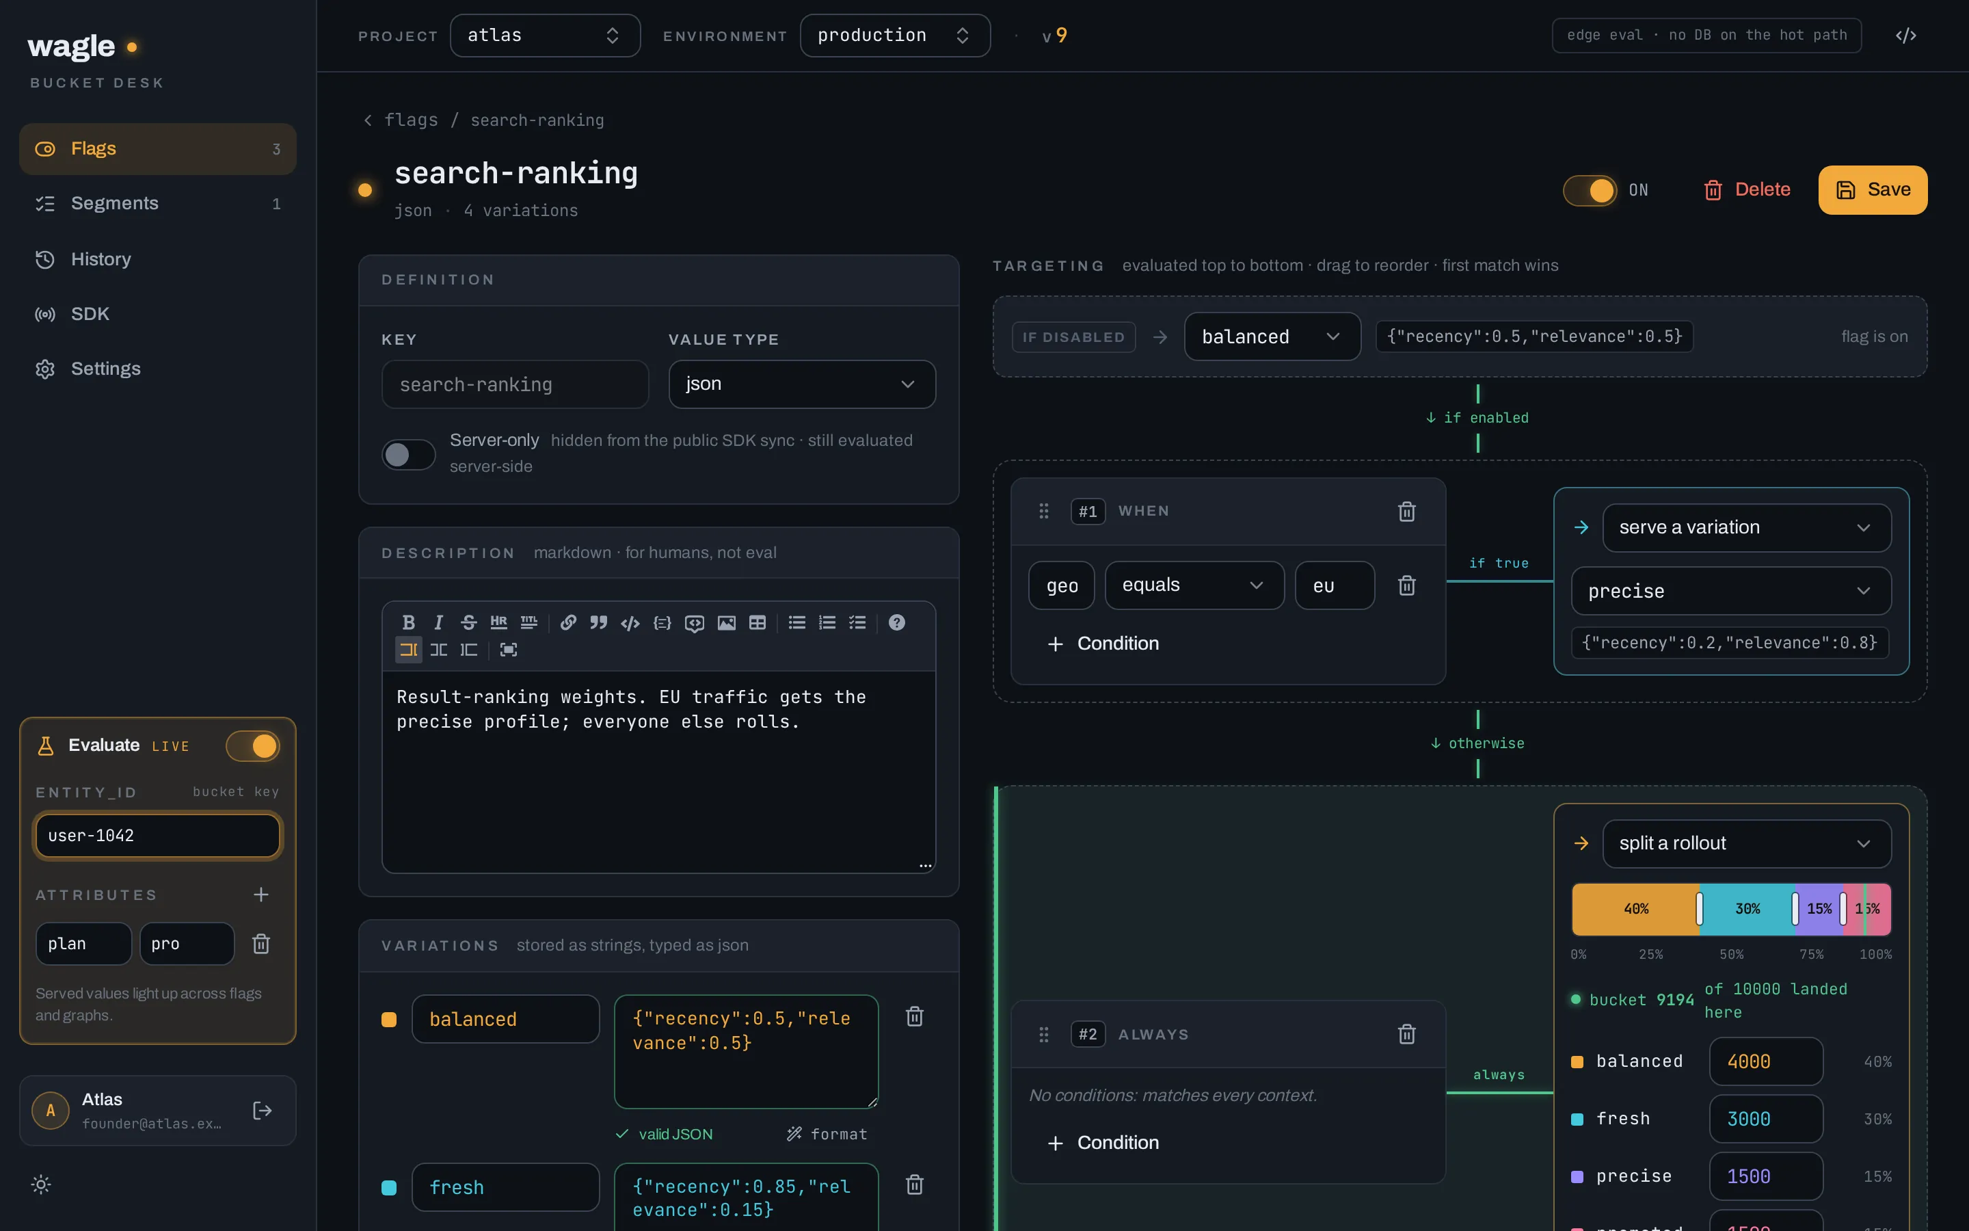Delete the balanced variation

click(915, 1017)
